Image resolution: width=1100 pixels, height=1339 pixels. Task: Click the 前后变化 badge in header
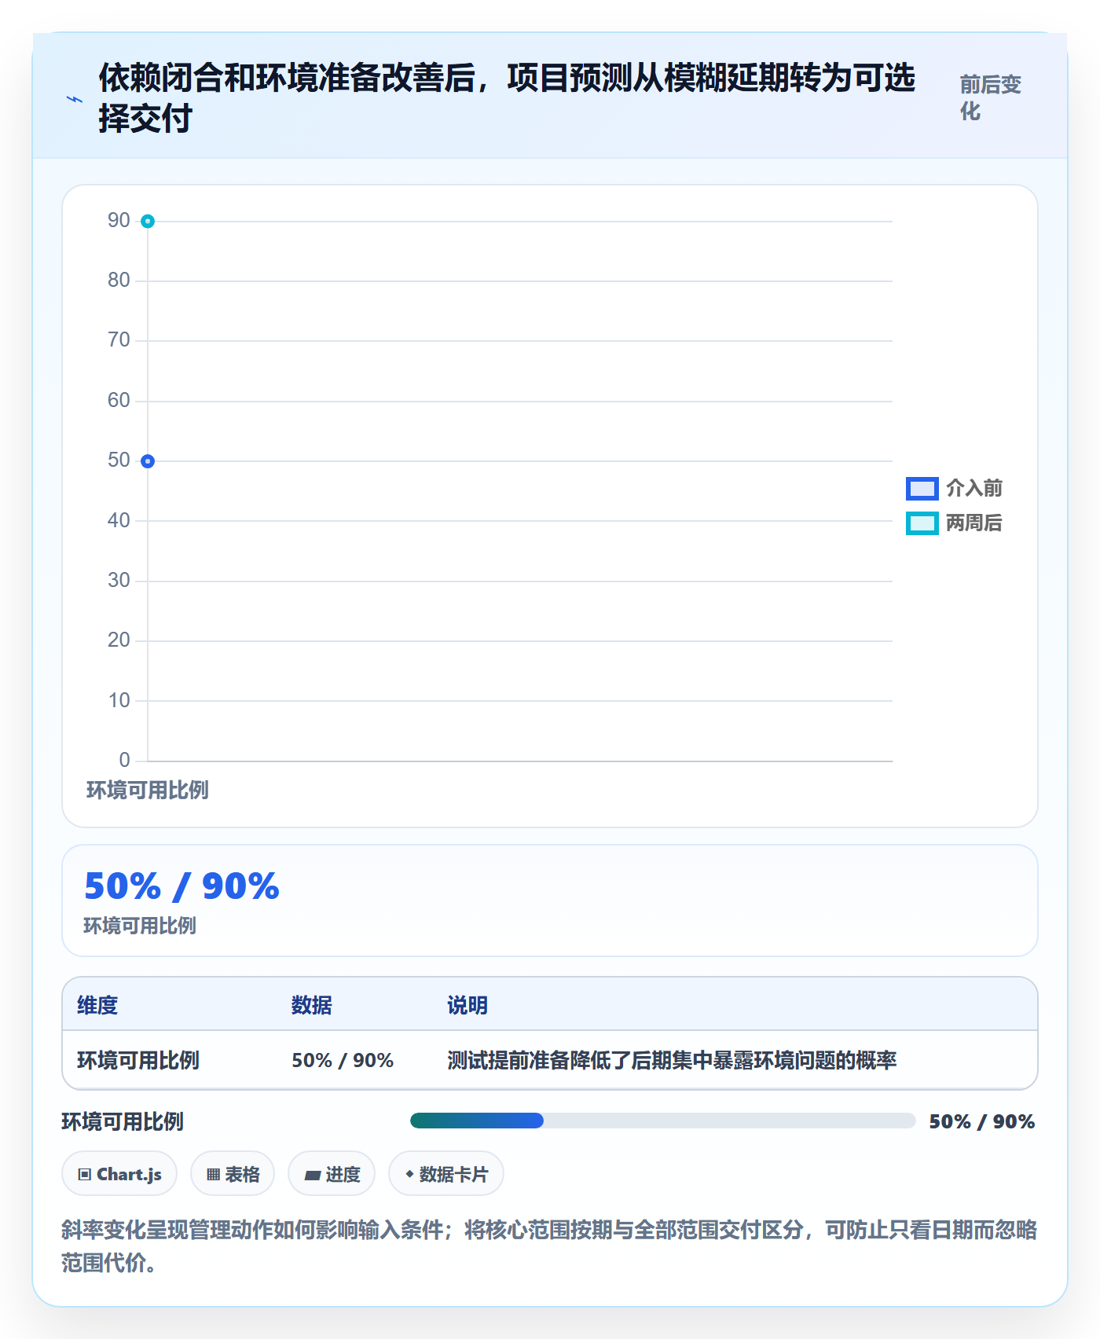pos(992,97)
